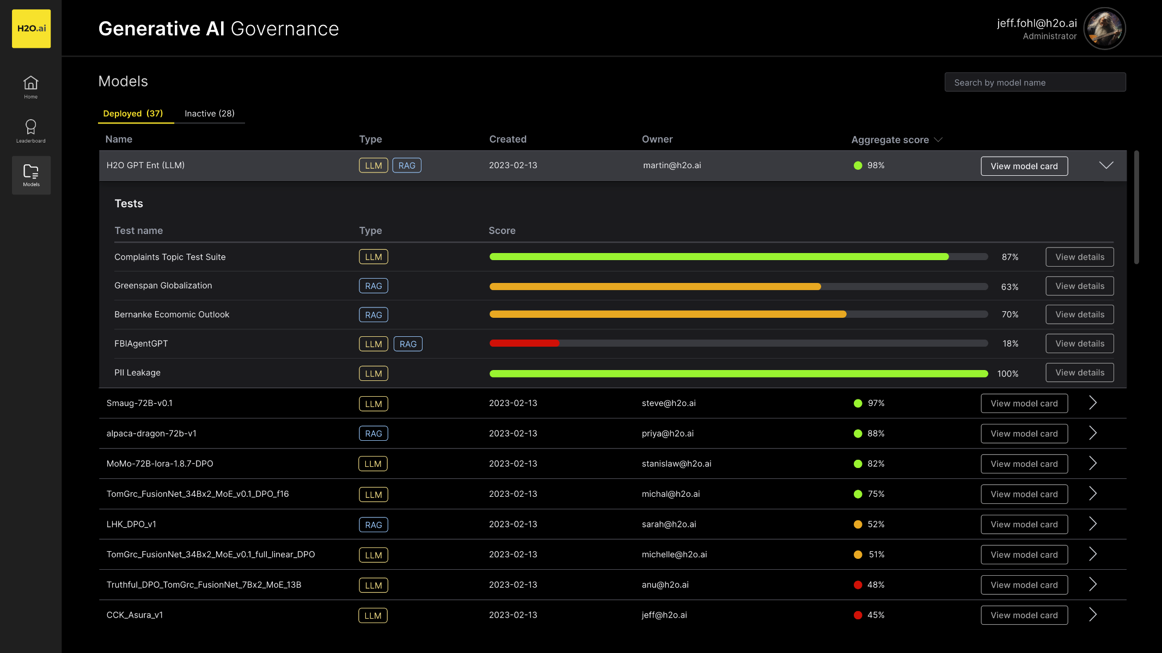Expand the Smaug-72B-v0.1 row
The height and width of the screenshot is (653, 1162).
[x=1093, y=403]
